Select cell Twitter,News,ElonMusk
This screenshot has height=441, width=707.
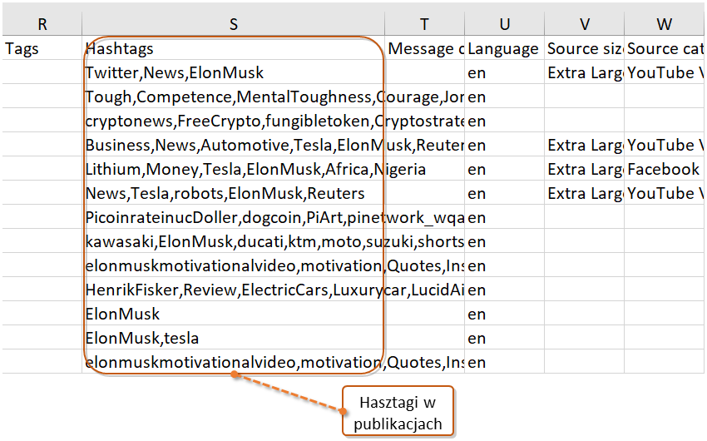pos(233,72)
